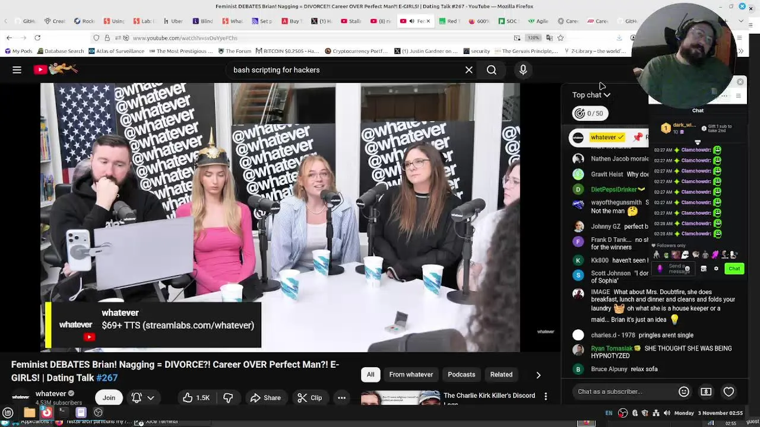The height and width of the screenshot is (427, 760).
Task: Open the emoji picker in live chat
Action: tap(683, 391)
